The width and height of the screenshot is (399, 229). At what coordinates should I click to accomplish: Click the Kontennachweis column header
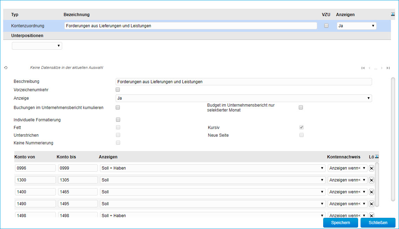[x=343, y=157]
